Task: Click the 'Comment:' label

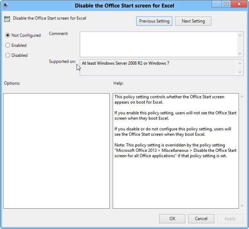Action: click(x=59, y=34)
